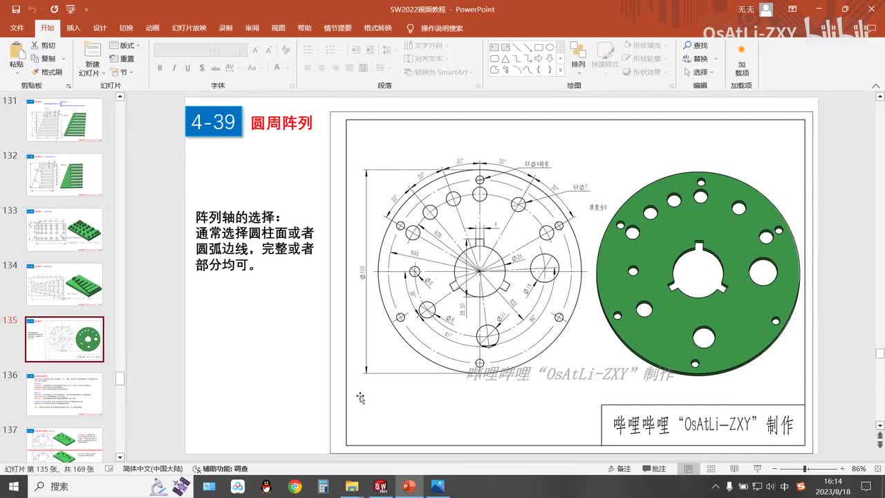The width and height of the screenshot is (885, 498).
Task: Save the presentation with the save icon
Action: tap(16, 10)
